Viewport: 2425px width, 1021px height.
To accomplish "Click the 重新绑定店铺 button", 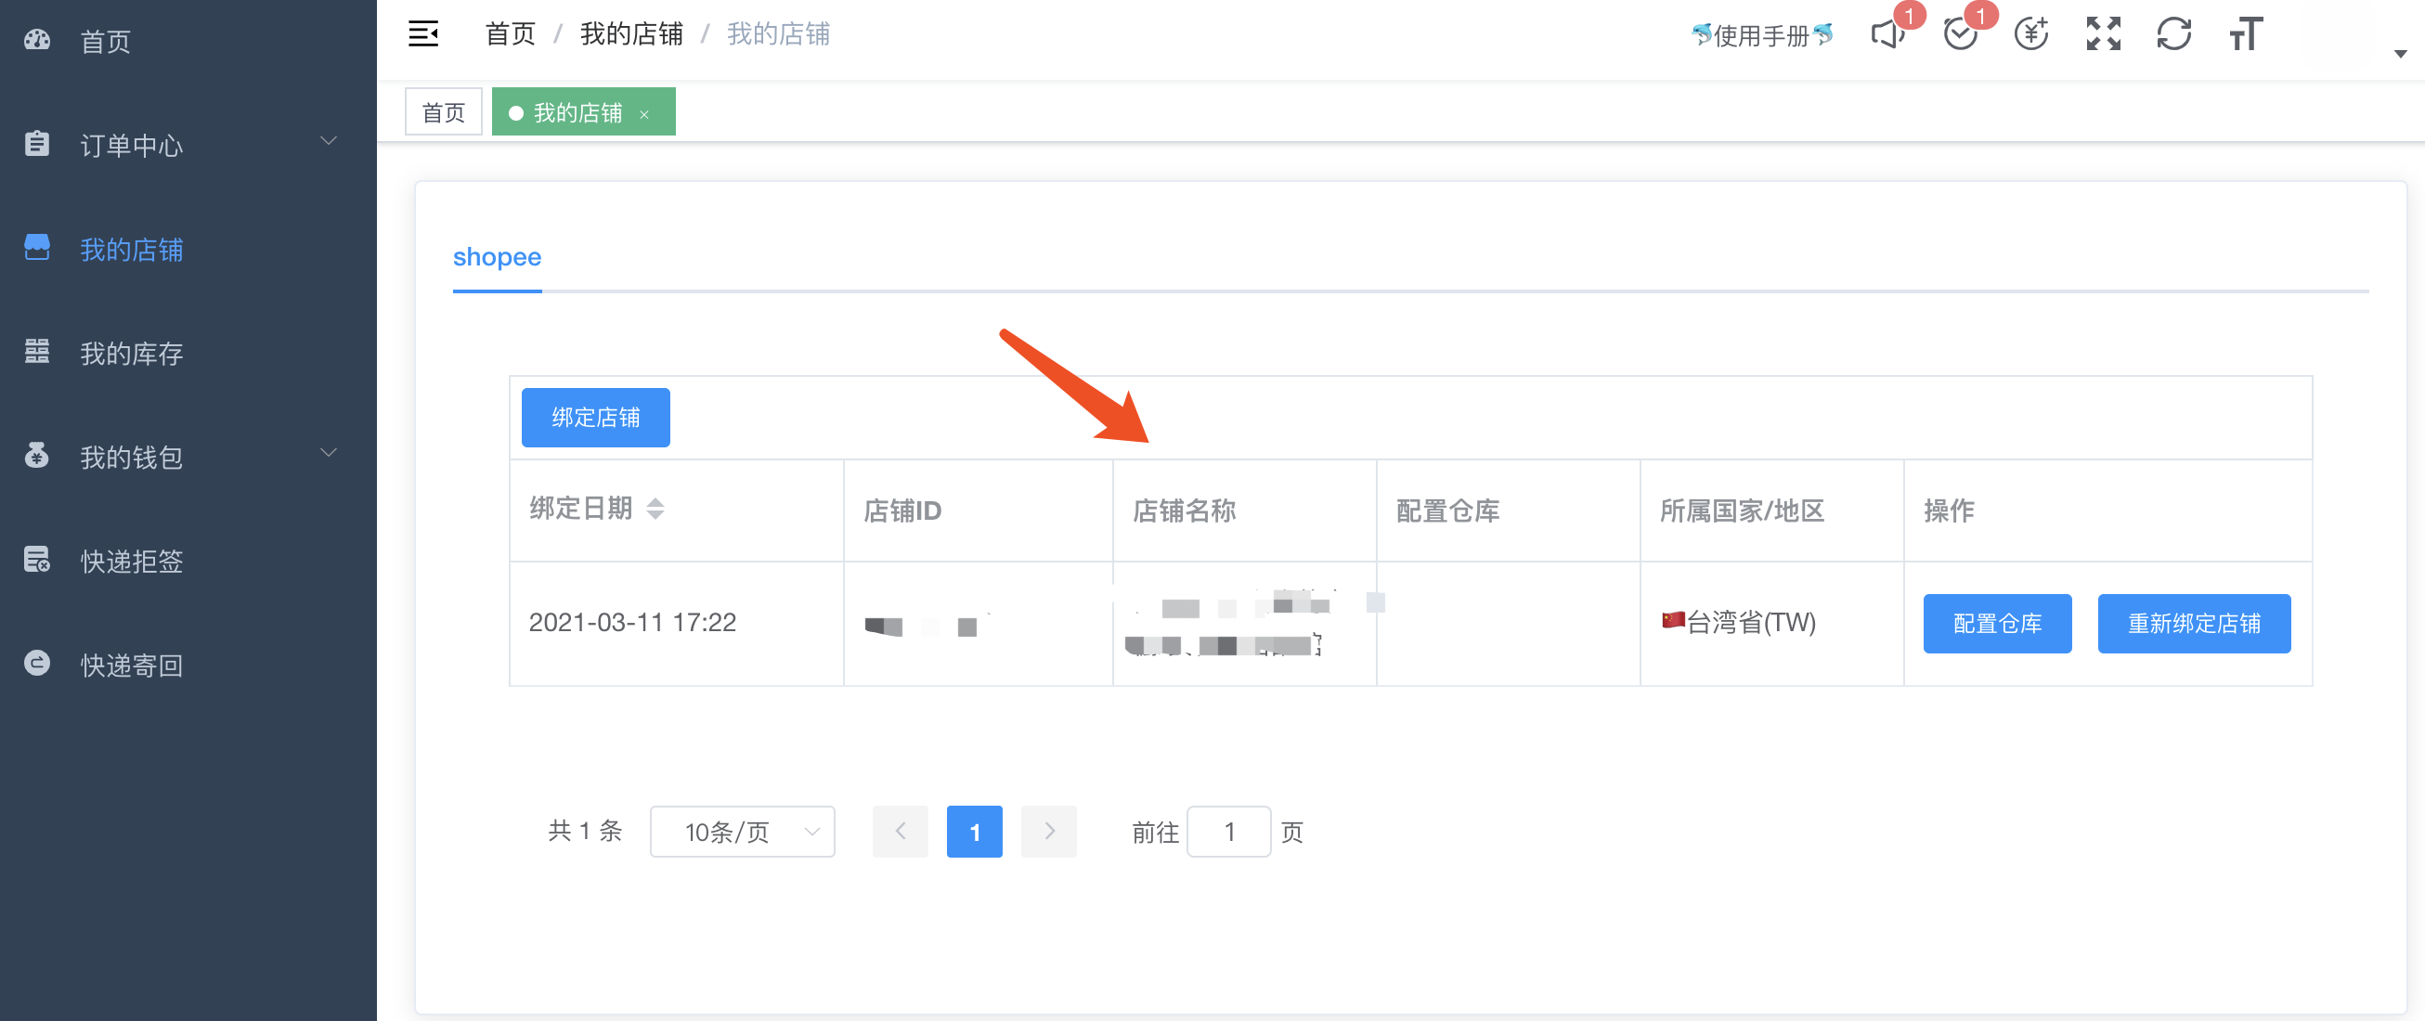I will click(2194, 623).
